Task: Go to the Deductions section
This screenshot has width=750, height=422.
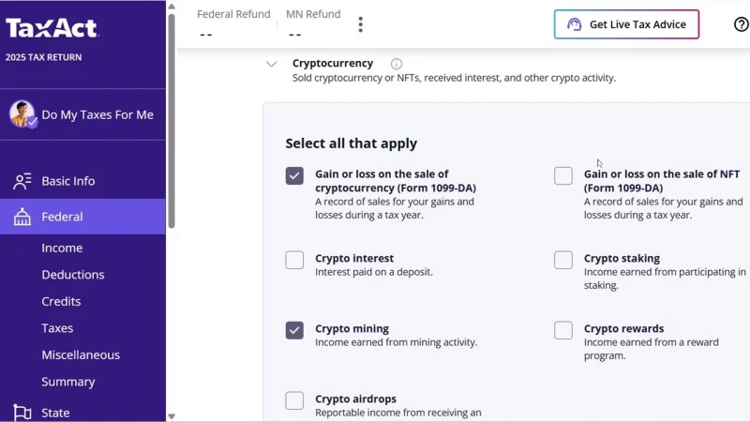Action: click(x=72, y=275)
